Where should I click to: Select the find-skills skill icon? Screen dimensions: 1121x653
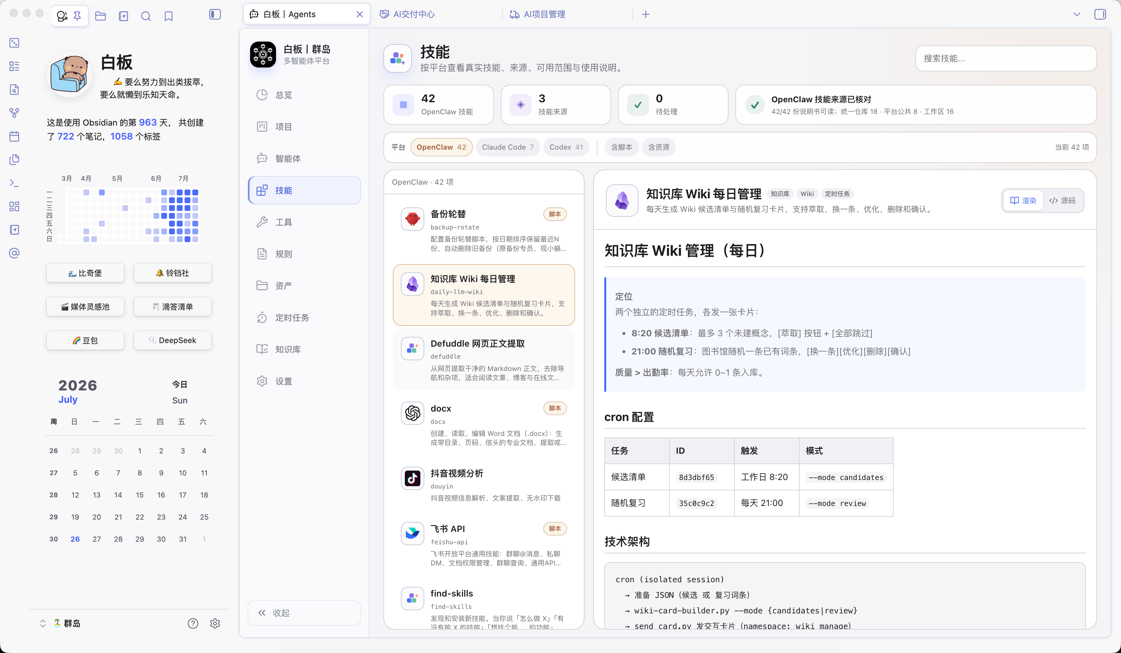(412, 598)
